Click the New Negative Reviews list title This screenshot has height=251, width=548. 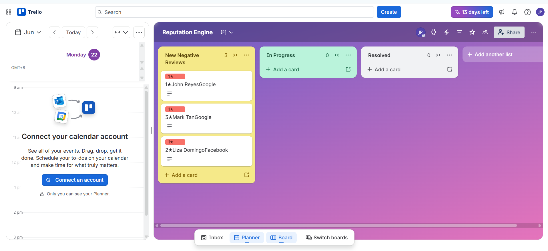point(182,59)
